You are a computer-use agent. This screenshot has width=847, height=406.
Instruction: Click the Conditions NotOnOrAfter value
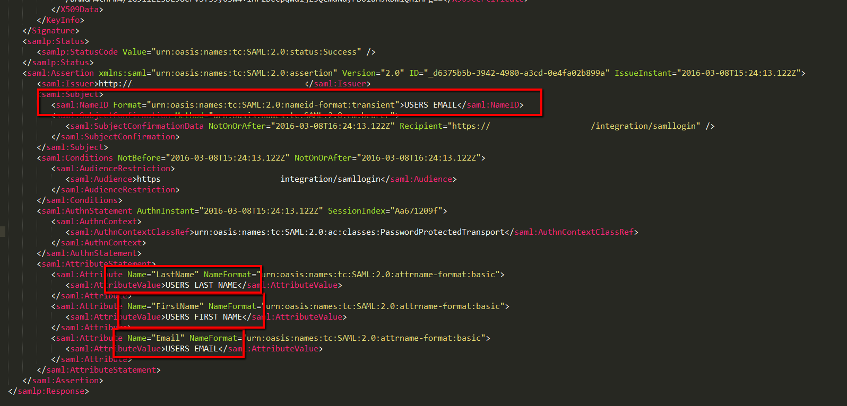tap(419, 158)
